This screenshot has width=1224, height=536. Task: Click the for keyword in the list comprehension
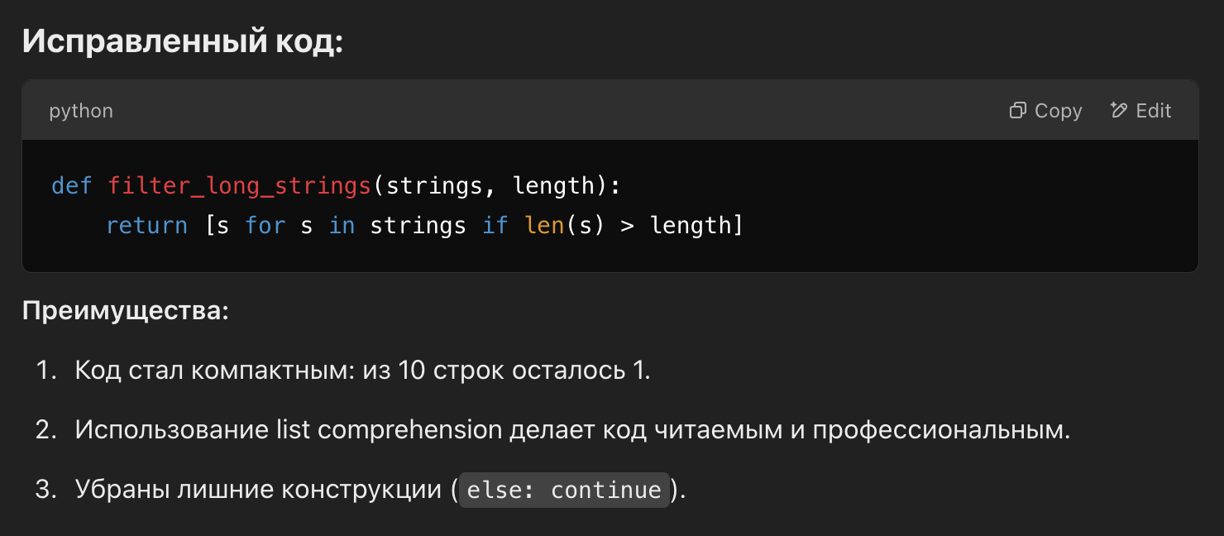pyautogui.click(x=265, y=225)
